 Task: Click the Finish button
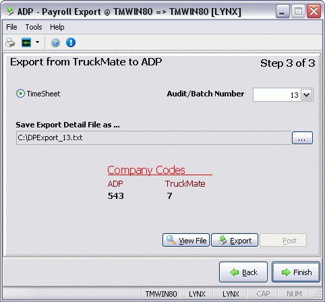pyautogui.click(x=296, y=272)
